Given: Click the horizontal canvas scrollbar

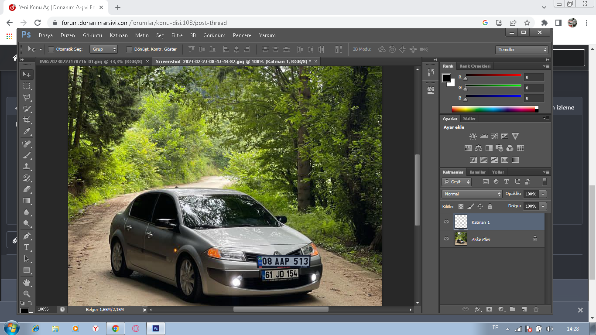Looking at the screenshot, I should tap(281, 309).
